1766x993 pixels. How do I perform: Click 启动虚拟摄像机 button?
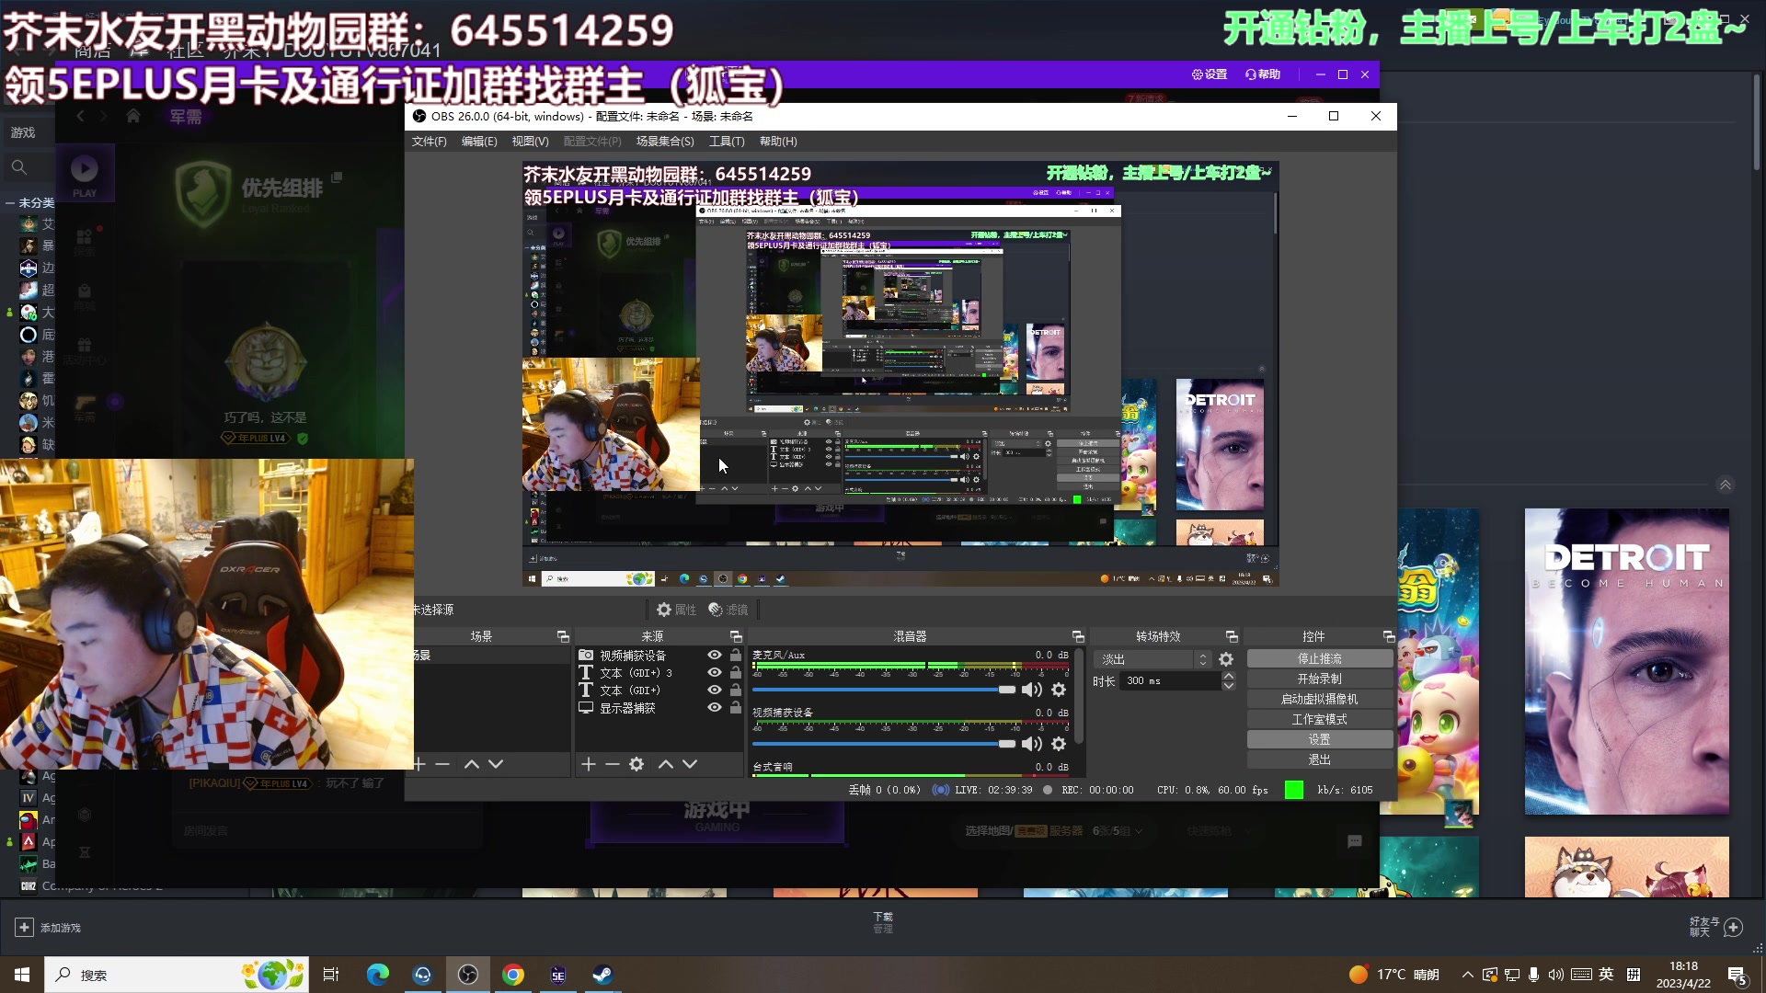tap(1320, 700)
